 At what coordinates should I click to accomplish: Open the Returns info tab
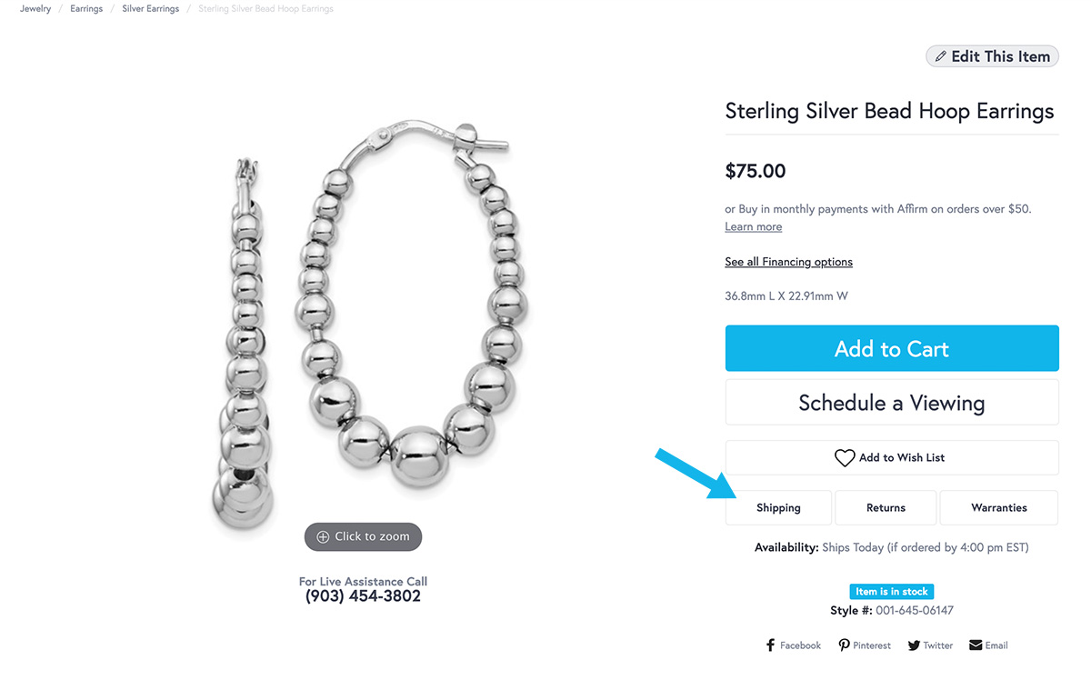coord(886,508)
